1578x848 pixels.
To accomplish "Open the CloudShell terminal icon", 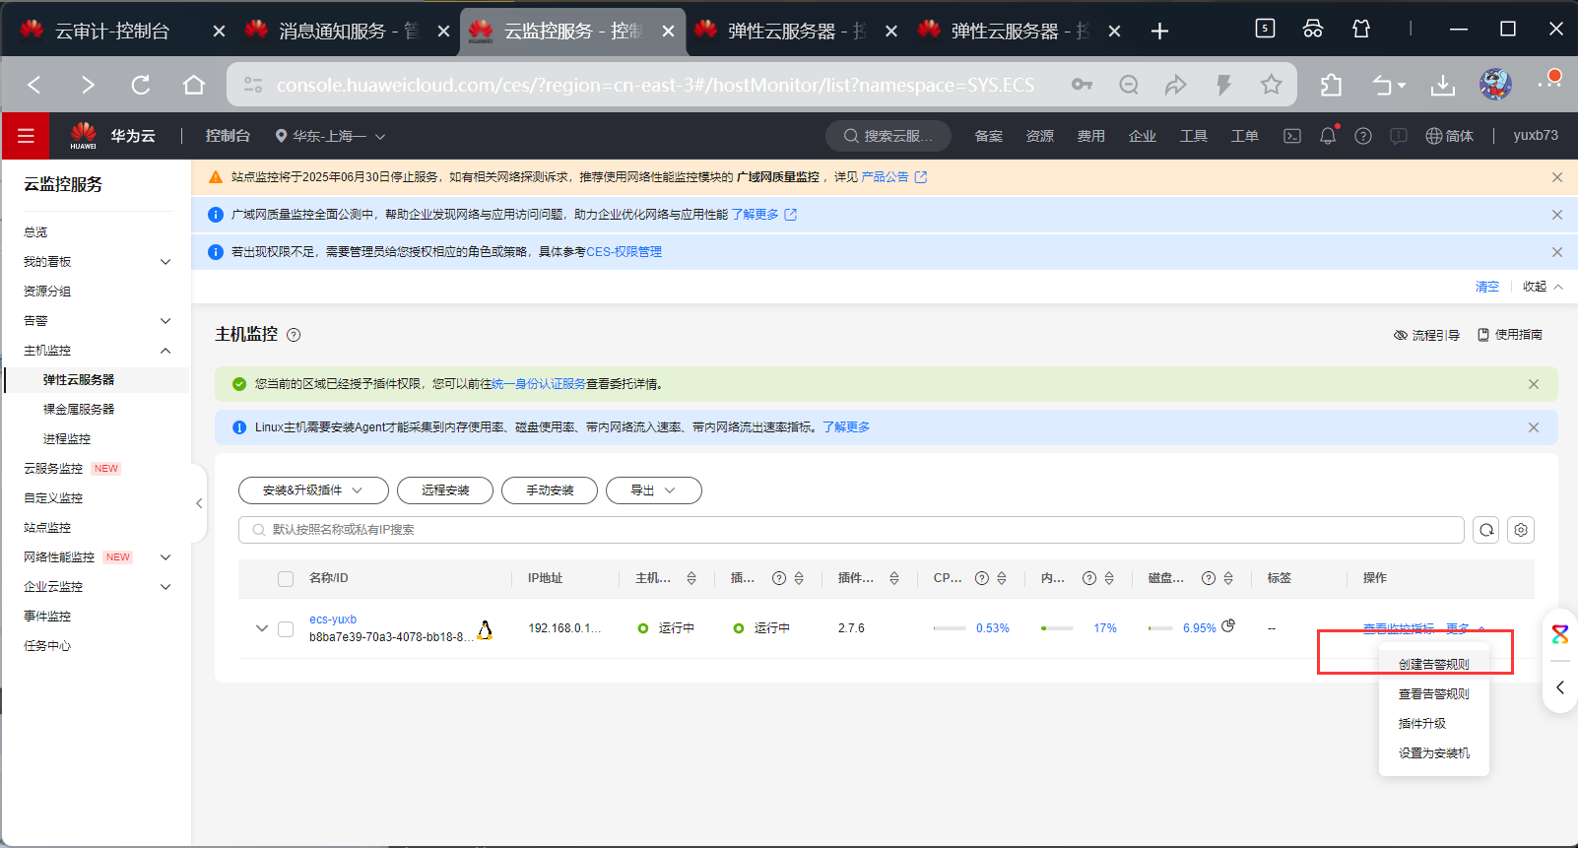I will 1292,136.
